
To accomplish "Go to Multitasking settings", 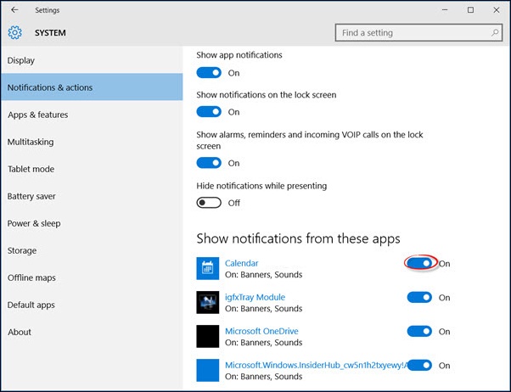I will click(92, 142).
